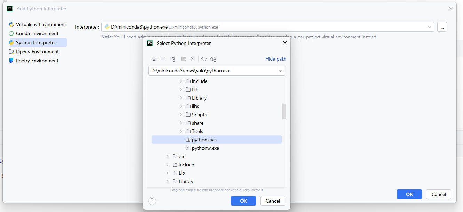Image resolution: width=463 pixels, height=212 pixels.
Task: Click the Project directory toolbar icon
Action: click(172, 59)
